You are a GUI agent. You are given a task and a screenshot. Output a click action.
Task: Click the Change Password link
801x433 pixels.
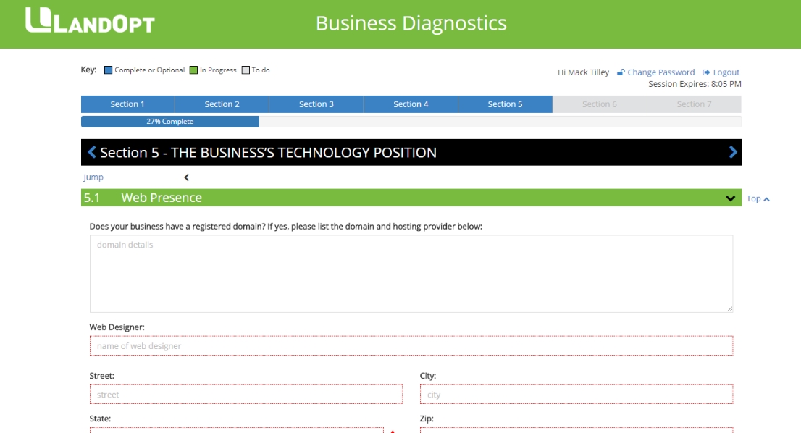point(660,72)
